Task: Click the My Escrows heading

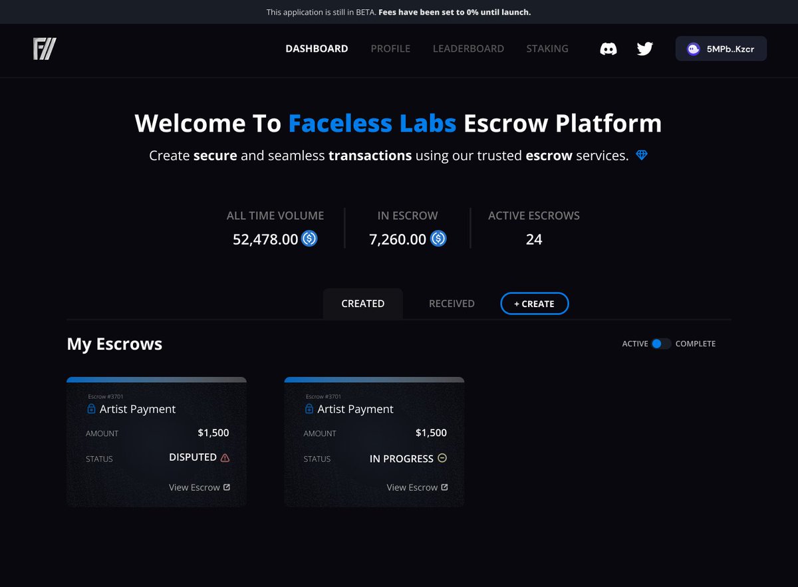Action: 114,344
